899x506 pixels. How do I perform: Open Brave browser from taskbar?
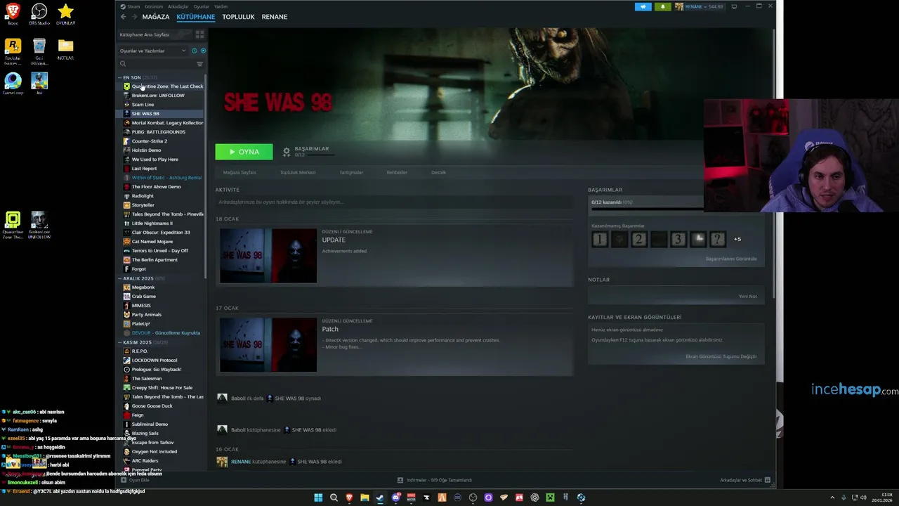pos(349,498)
